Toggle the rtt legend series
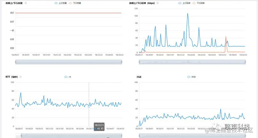This screenshot has width=258, height=138. (68, 77)
